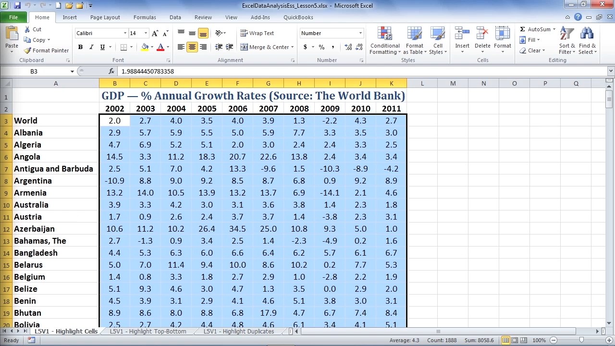Apply align left to cells
This screenshot has width=615, height=346.
click(x=181, y=47)
